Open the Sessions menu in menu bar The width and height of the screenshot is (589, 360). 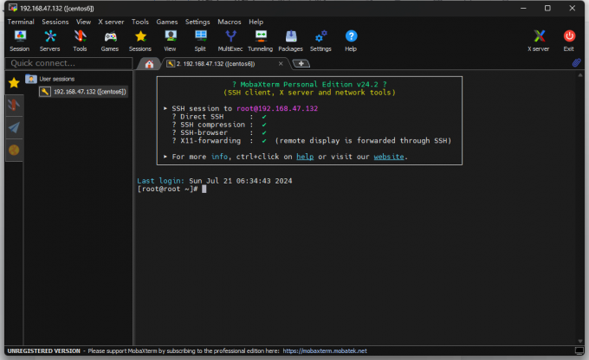point(55,22)
